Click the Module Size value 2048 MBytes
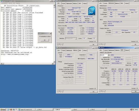Image resolution: width=139 pixels, height=111 pixels. point(117,57)
